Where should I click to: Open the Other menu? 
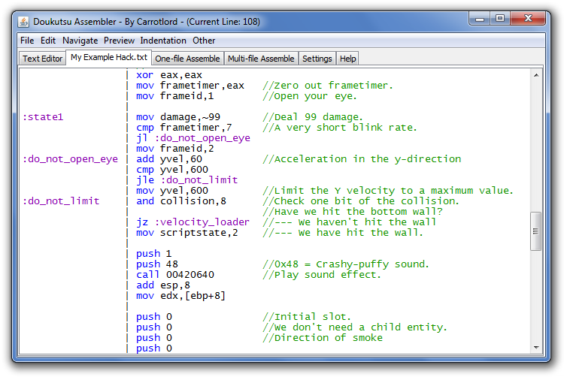(x=204, y=41)
